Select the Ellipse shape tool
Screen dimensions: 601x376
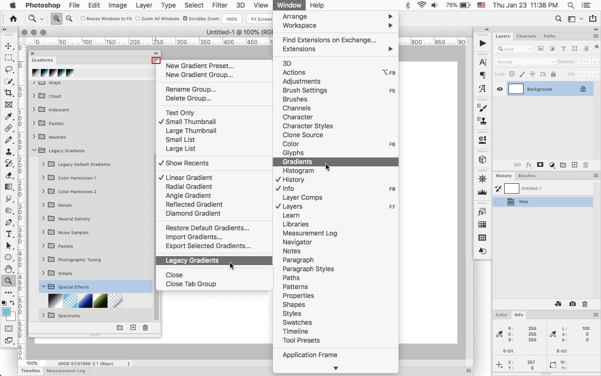[x=8, y=258]
